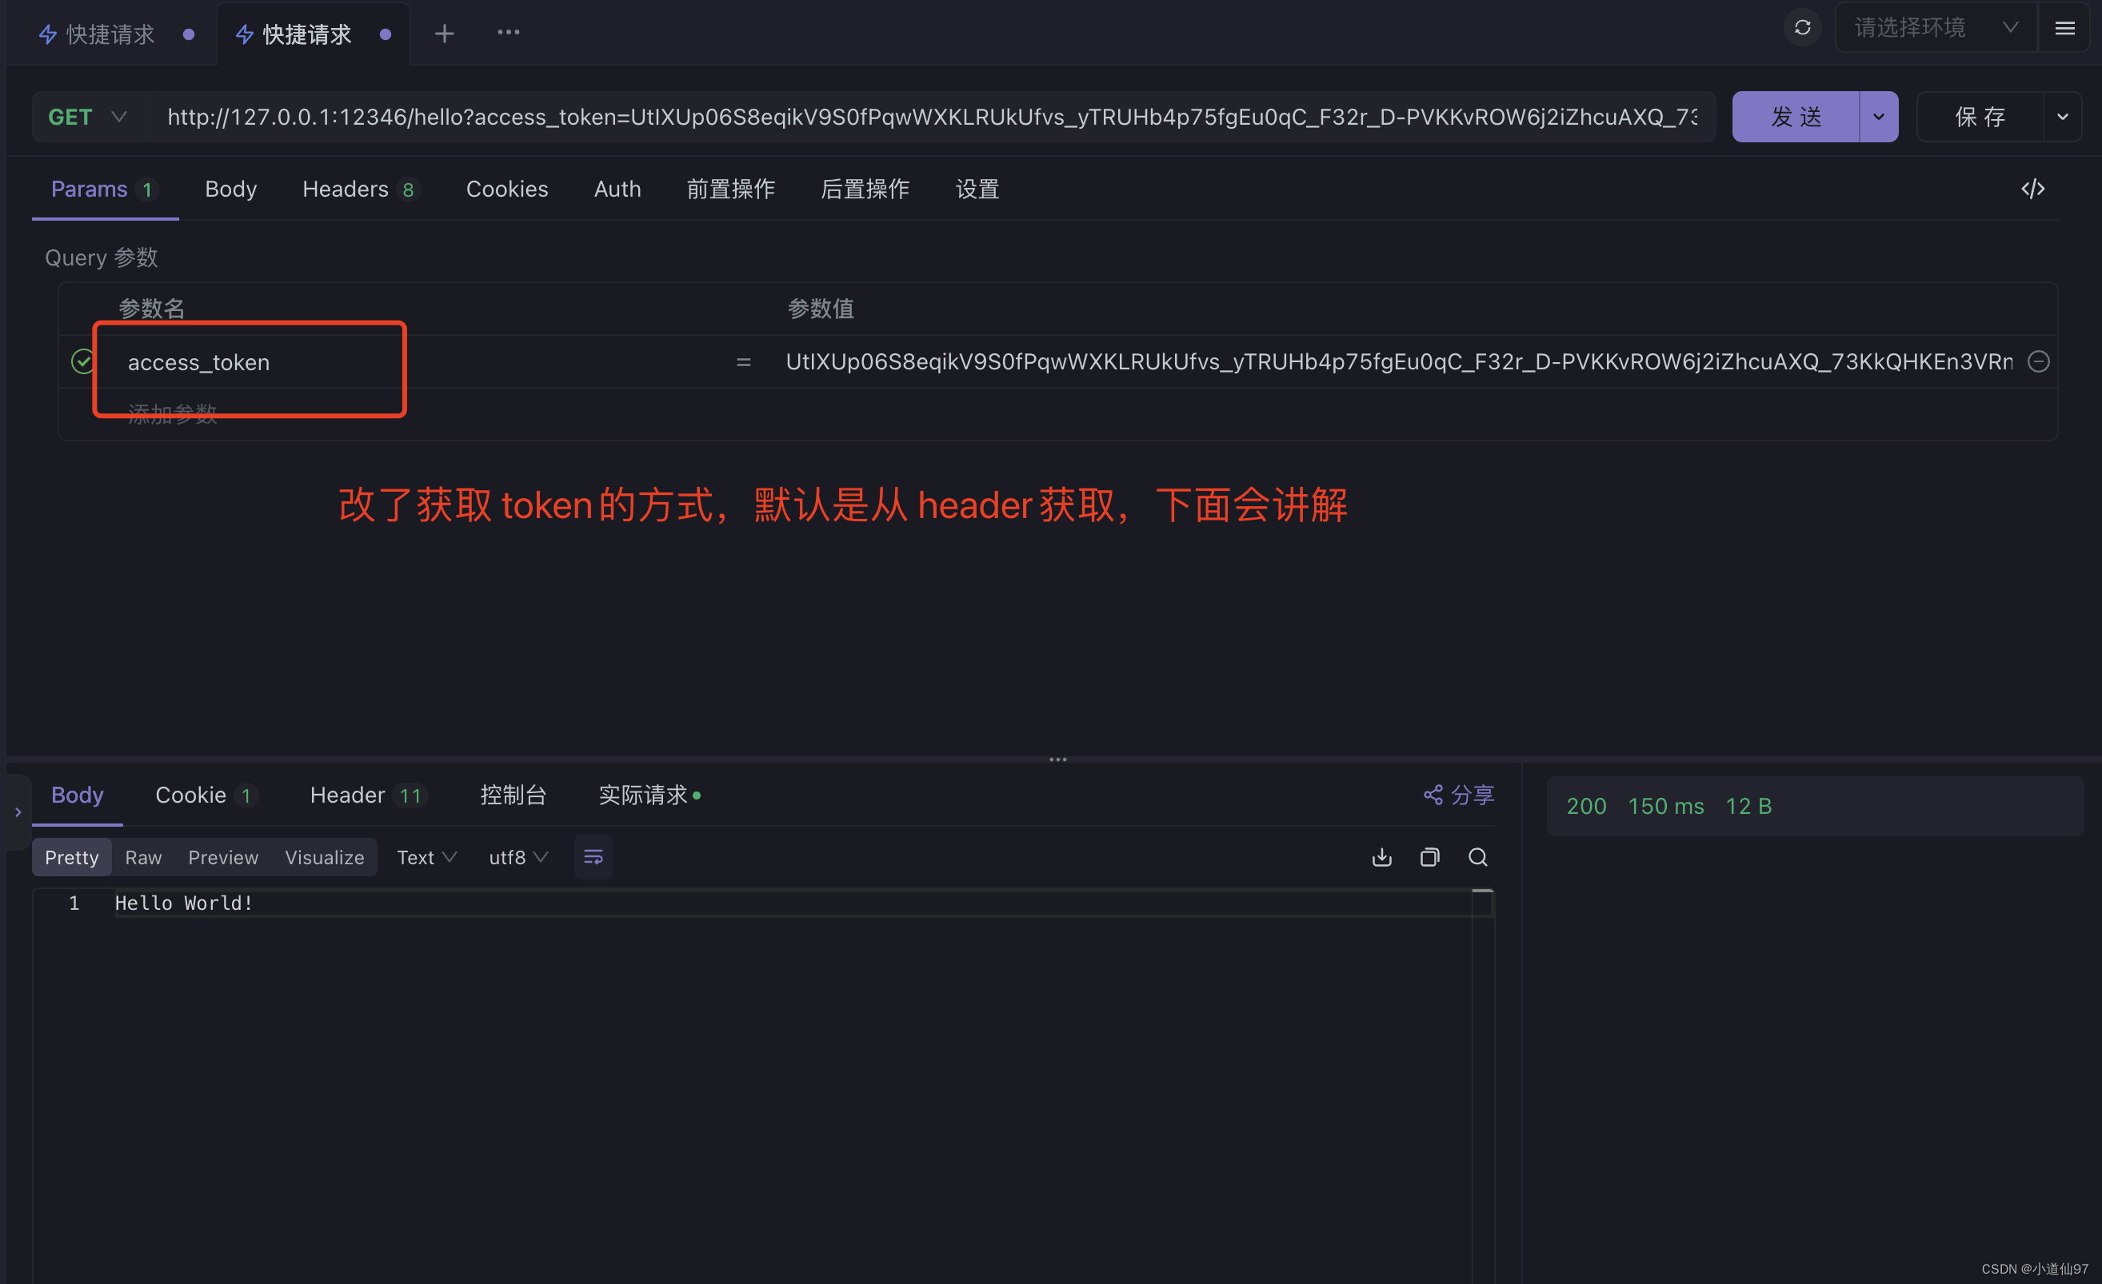This screenshot has width=2102, height=1284.
Task: Toggle word wrap in response
Action: click(593, 857)
